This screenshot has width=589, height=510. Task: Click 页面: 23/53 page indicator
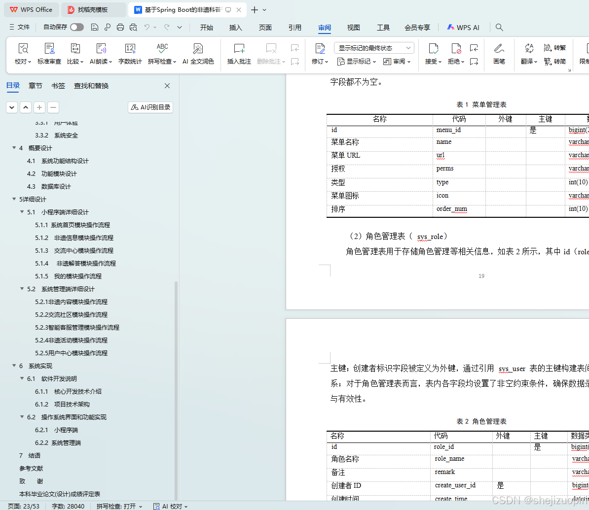click(x=23, y=506)
